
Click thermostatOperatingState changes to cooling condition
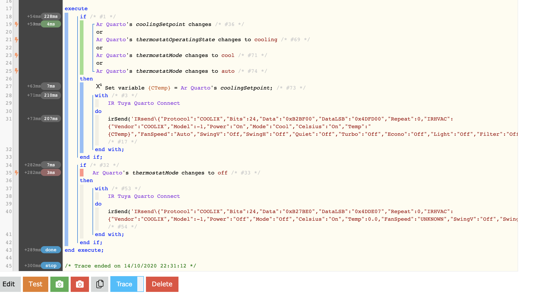[187, 39]
